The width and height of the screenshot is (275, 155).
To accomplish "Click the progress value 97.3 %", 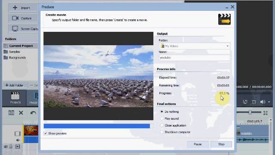I will 224,93.
